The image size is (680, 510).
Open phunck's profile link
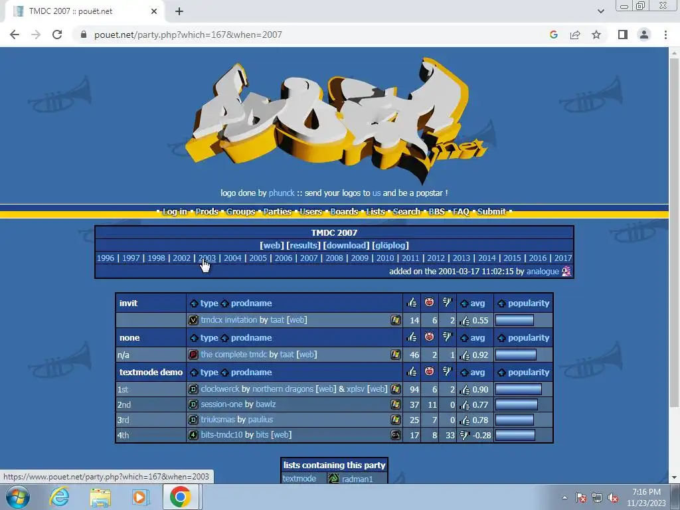(x=282, y=193)
